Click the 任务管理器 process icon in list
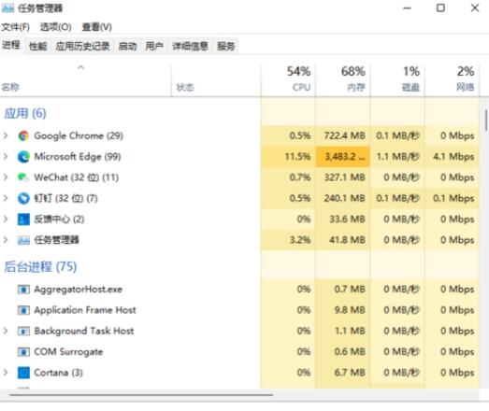Image resolution: width=489 pixels, height=411 pixels. pyautogui.click(x=23, y=240)
